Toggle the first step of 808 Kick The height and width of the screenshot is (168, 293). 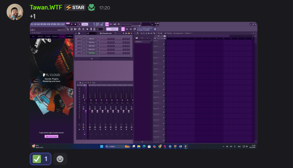[x=100, y=39]
